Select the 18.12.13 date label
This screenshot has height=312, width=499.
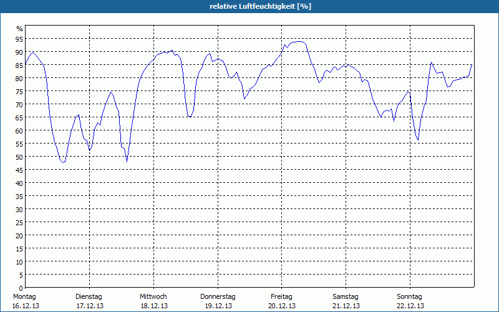[x=153, y=306]
